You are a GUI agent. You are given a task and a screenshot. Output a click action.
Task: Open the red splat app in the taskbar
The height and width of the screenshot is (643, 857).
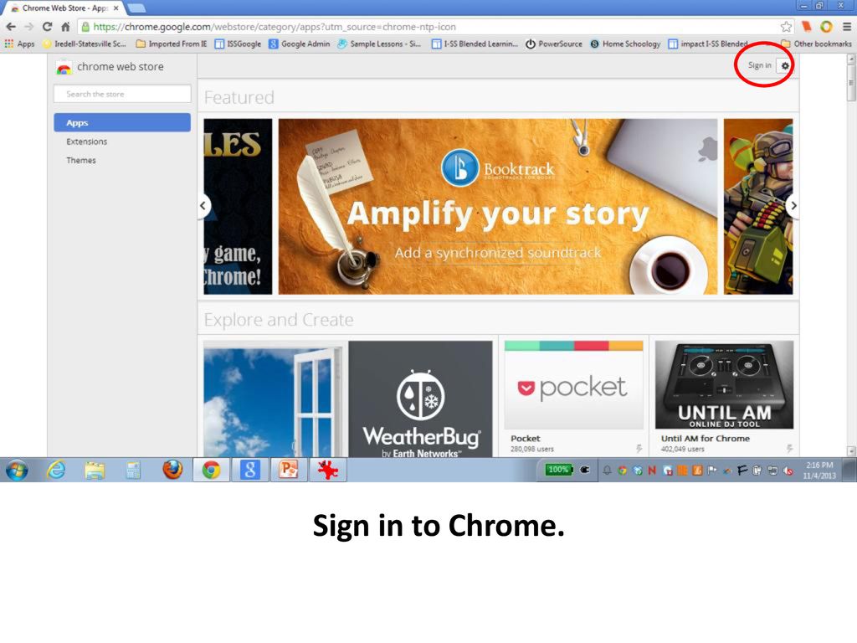tap(327, 471)
